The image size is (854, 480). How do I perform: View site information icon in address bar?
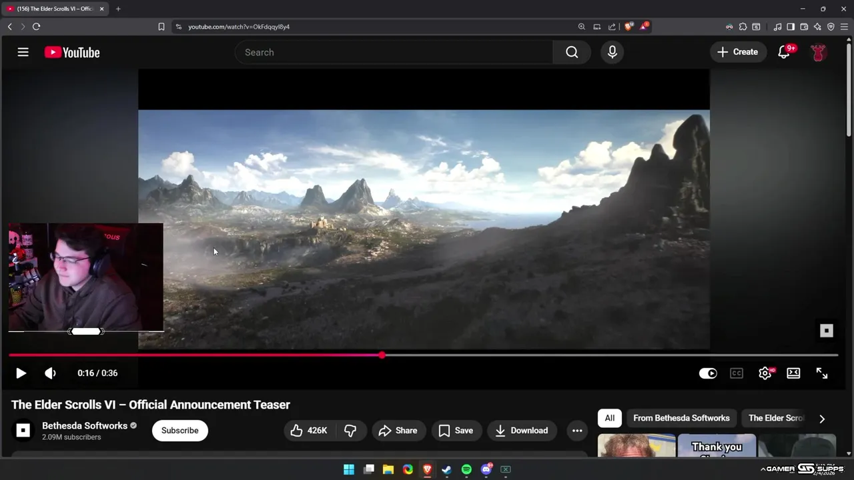[x=178, y=27]
